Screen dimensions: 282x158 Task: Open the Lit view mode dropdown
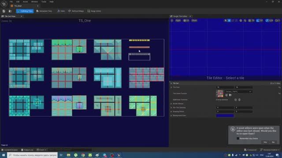(186, 21)
